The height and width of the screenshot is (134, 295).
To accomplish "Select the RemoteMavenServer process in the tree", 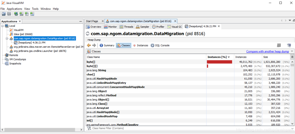I will [x=48, y=47].
